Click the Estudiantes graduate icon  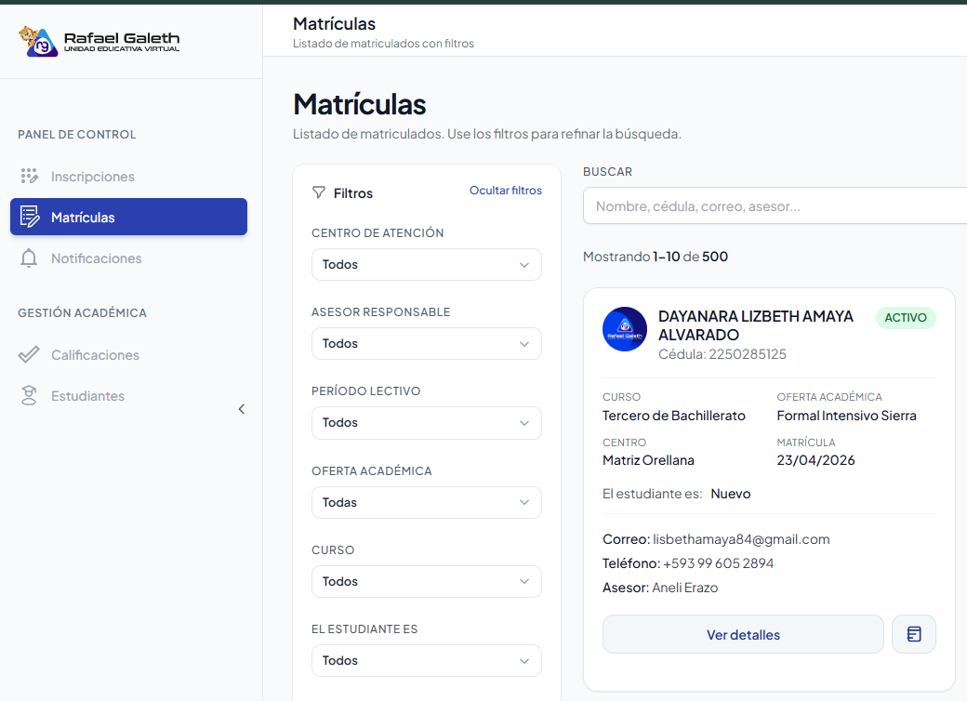click(30, 396)
